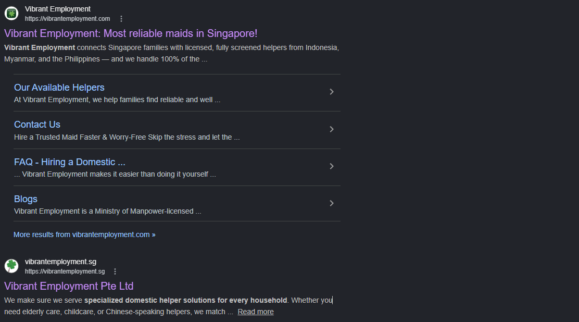Open the Contact Us sitelink

[x=37, y=125]
